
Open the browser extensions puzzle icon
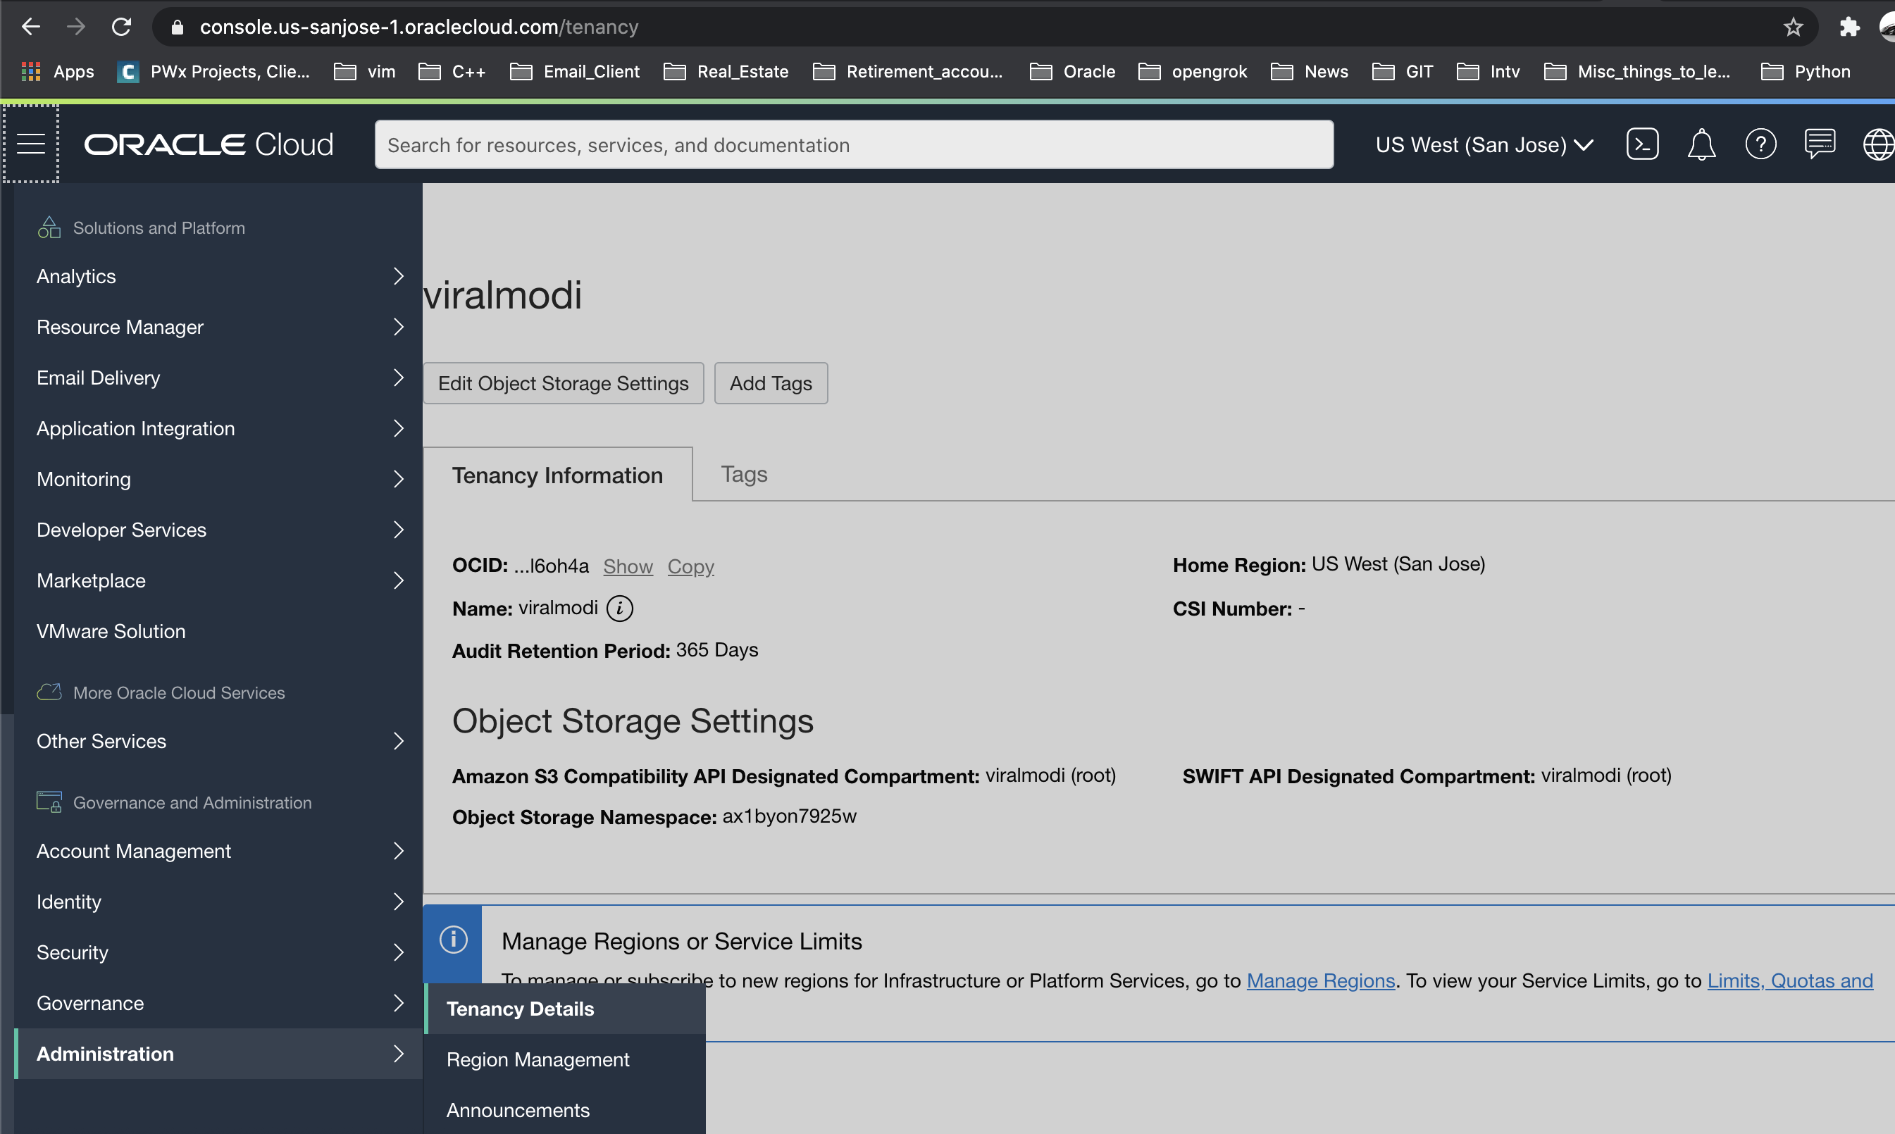pos(1849,27)
